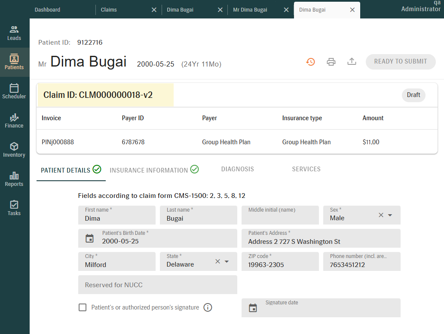Switch to the Mr Dima Bugai tab
Viewport: 444px width, 334px height.
250,9
